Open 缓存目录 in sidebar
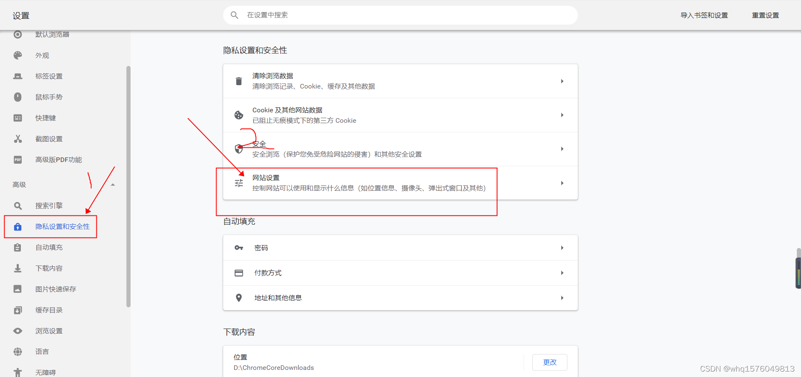801x377 pixels. pyautogui.click(x=49, y=310)
